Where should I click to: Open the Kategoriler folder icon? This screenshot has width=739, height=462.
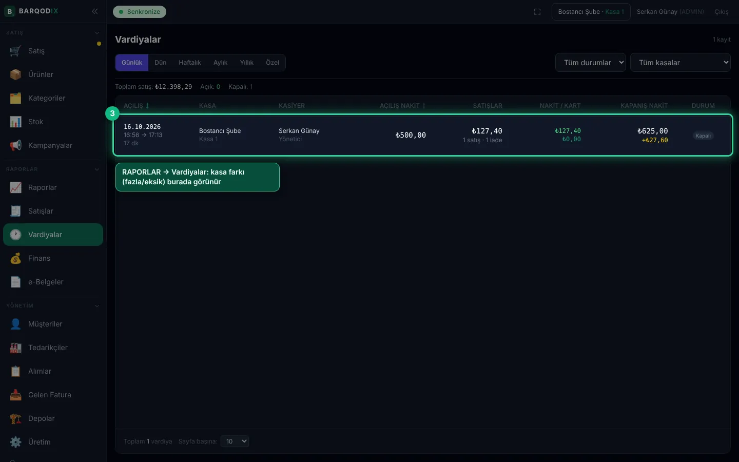16,98
